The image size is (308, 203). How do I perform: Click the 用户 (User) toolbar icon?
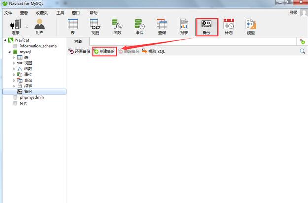(40, 27)
